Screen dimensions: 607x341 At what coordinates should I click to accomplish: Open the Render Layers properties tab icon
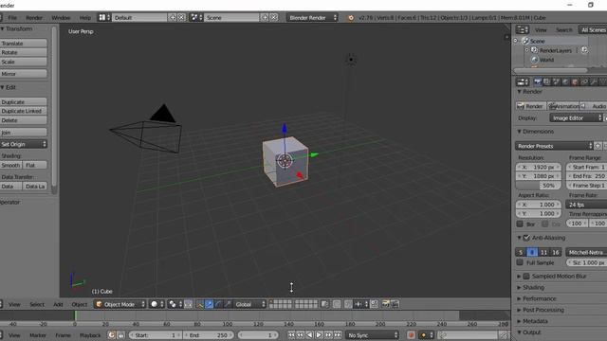546,82
